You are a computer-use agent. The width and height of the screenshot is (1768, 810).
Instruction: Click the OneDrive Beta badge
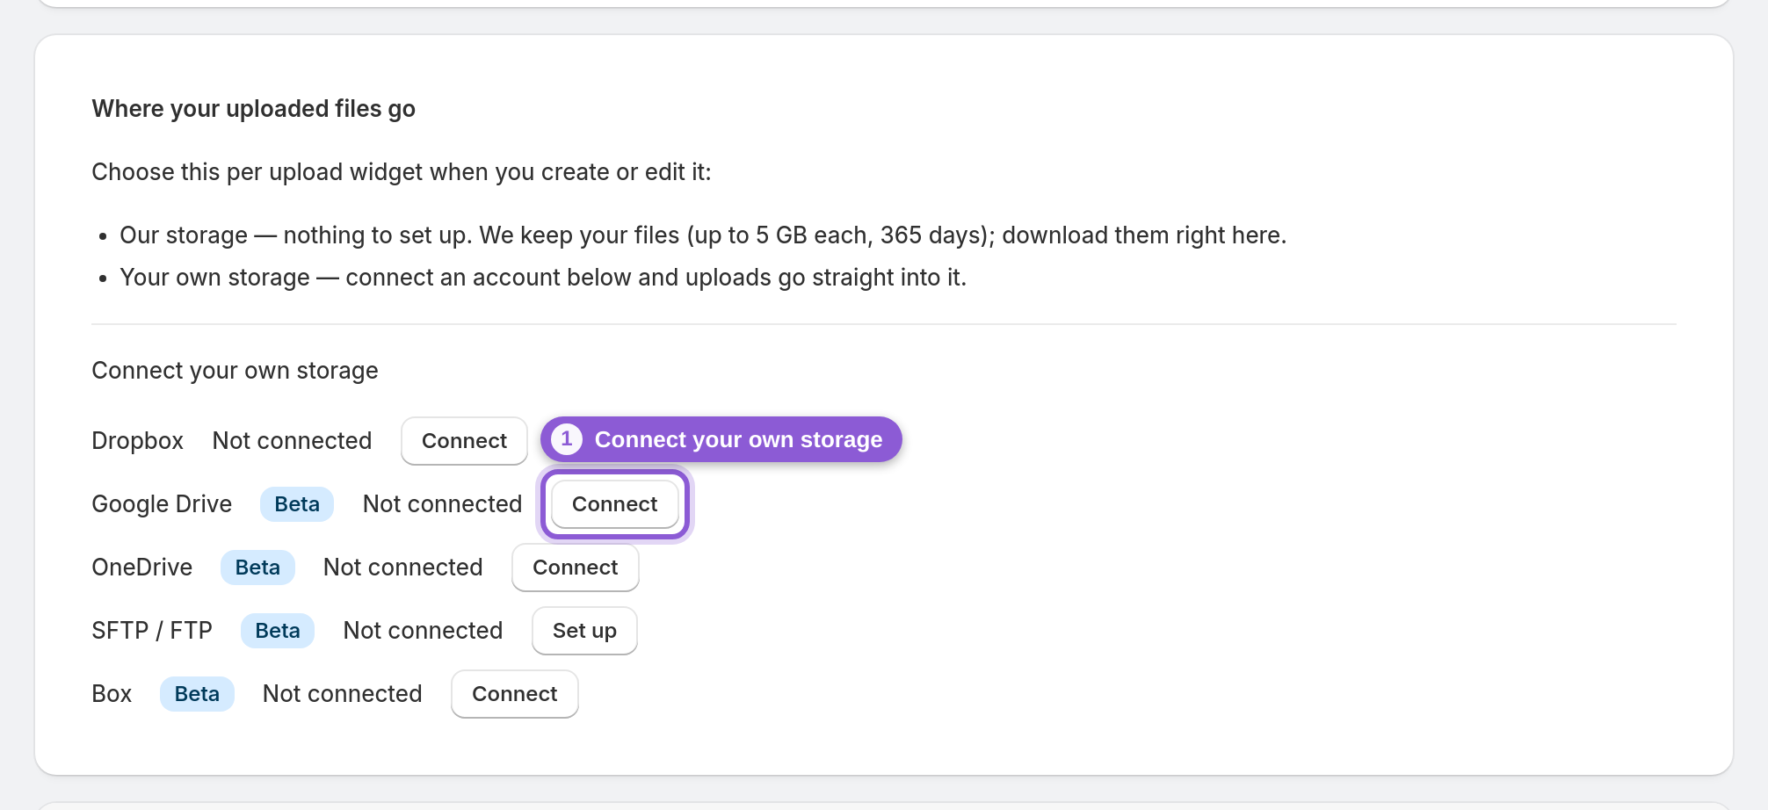coord(257,568)
